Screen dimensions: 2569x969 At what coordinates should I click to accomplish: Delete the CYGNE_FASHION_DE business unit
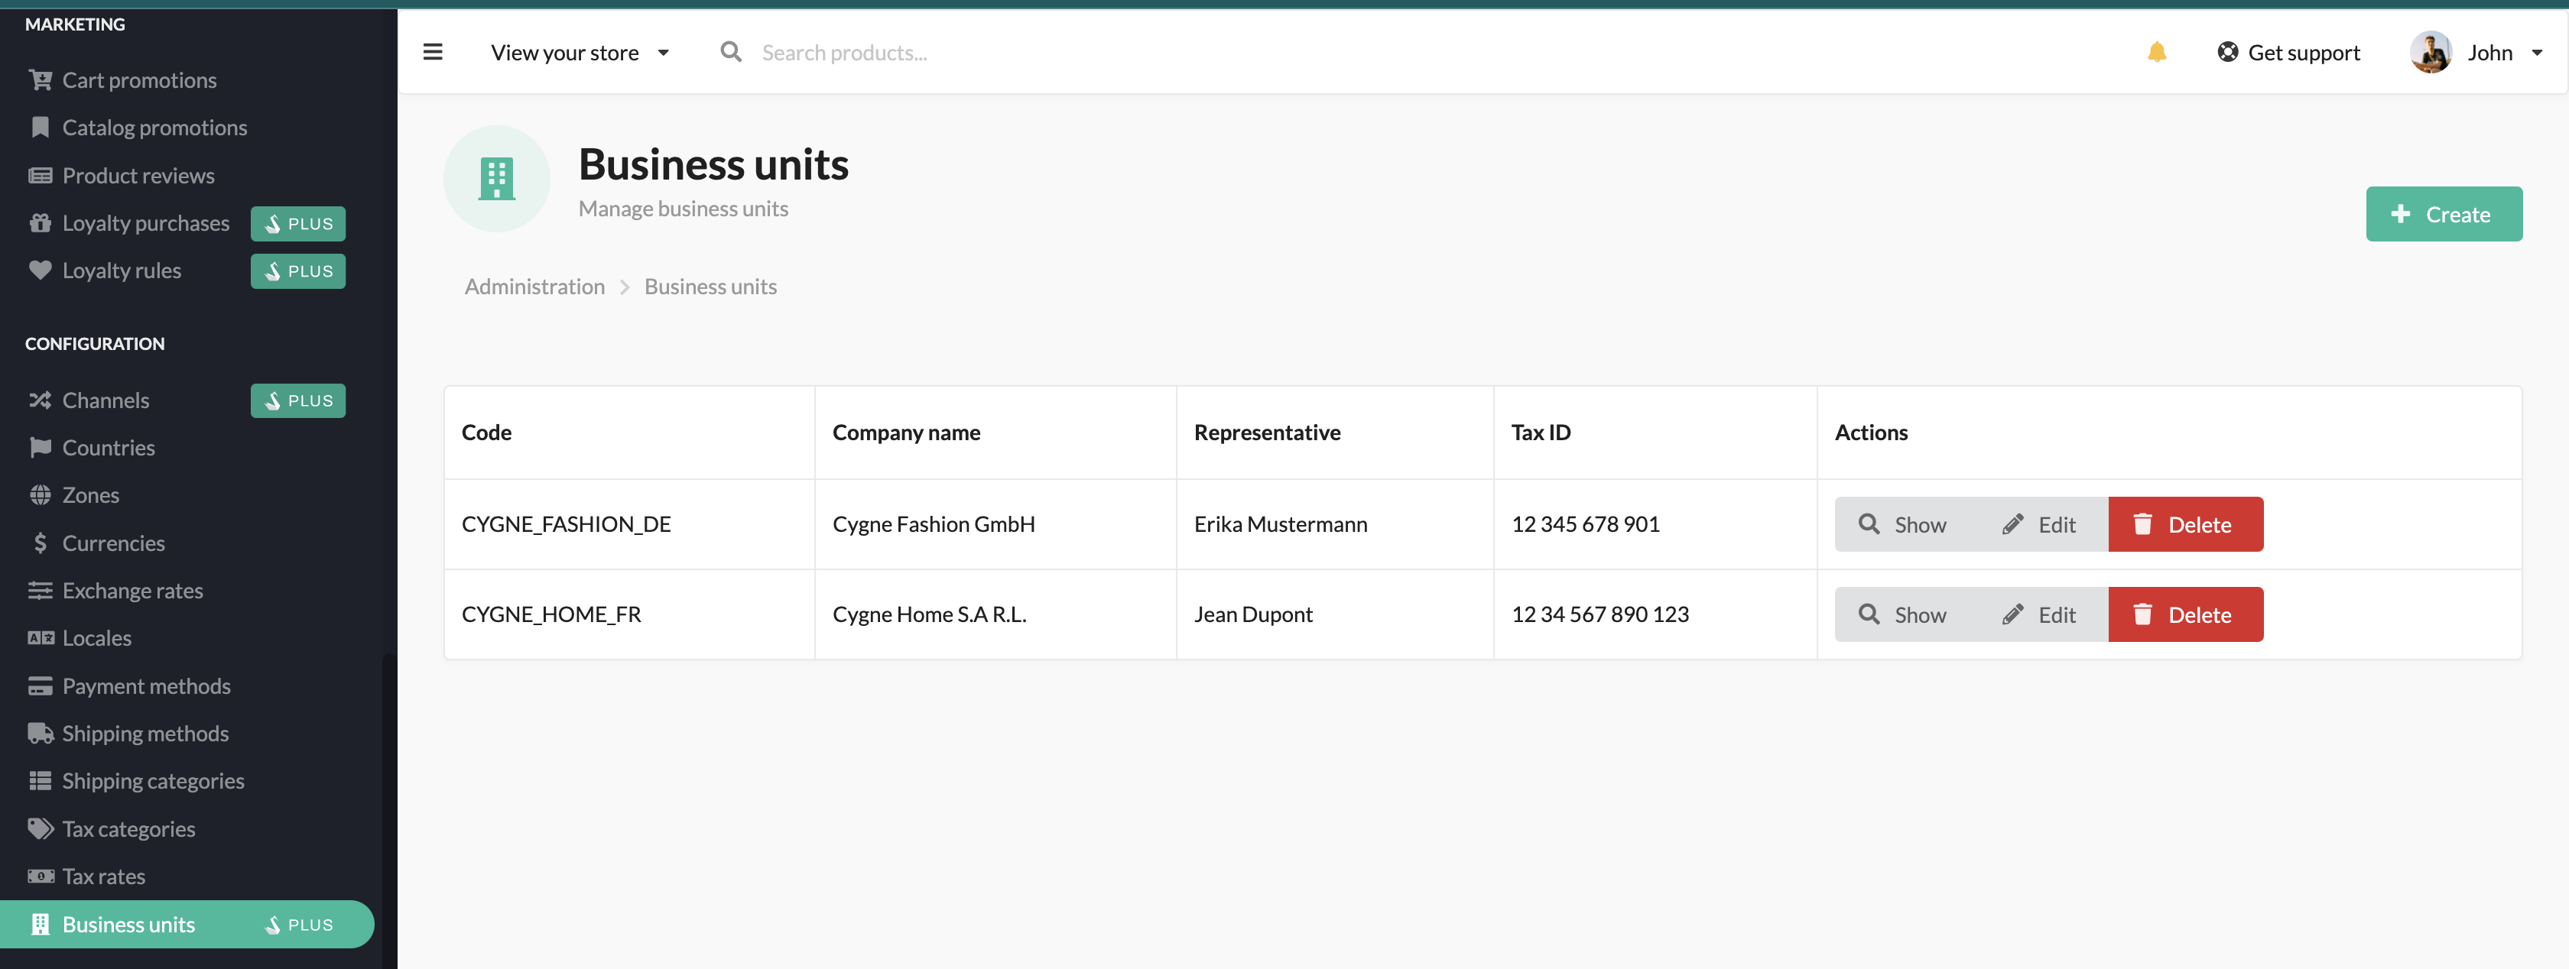click(x=2185, y=524)
